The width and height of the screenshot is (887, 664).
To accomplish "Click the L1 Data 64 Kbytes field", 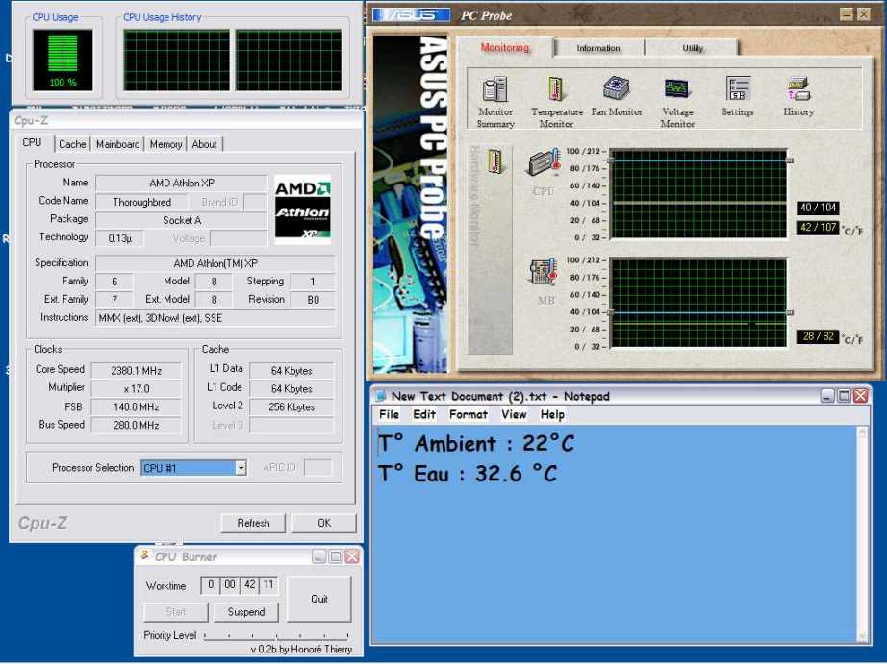I will point(291,371).
